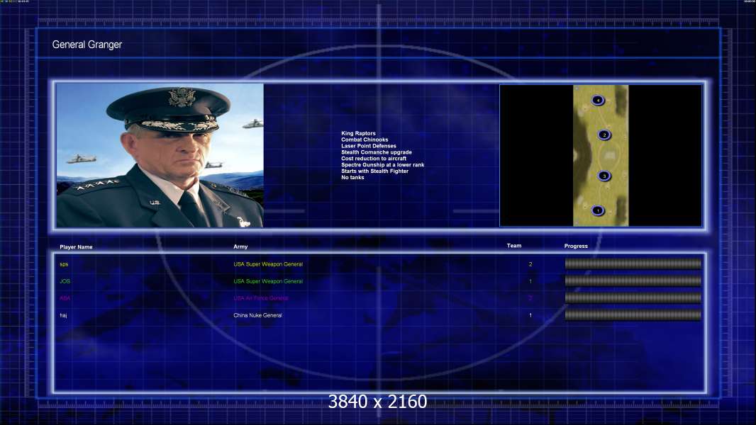Screen dimensions: 756x425
Task: Click start position marker 2 on the map
Action: click(604, 135)
